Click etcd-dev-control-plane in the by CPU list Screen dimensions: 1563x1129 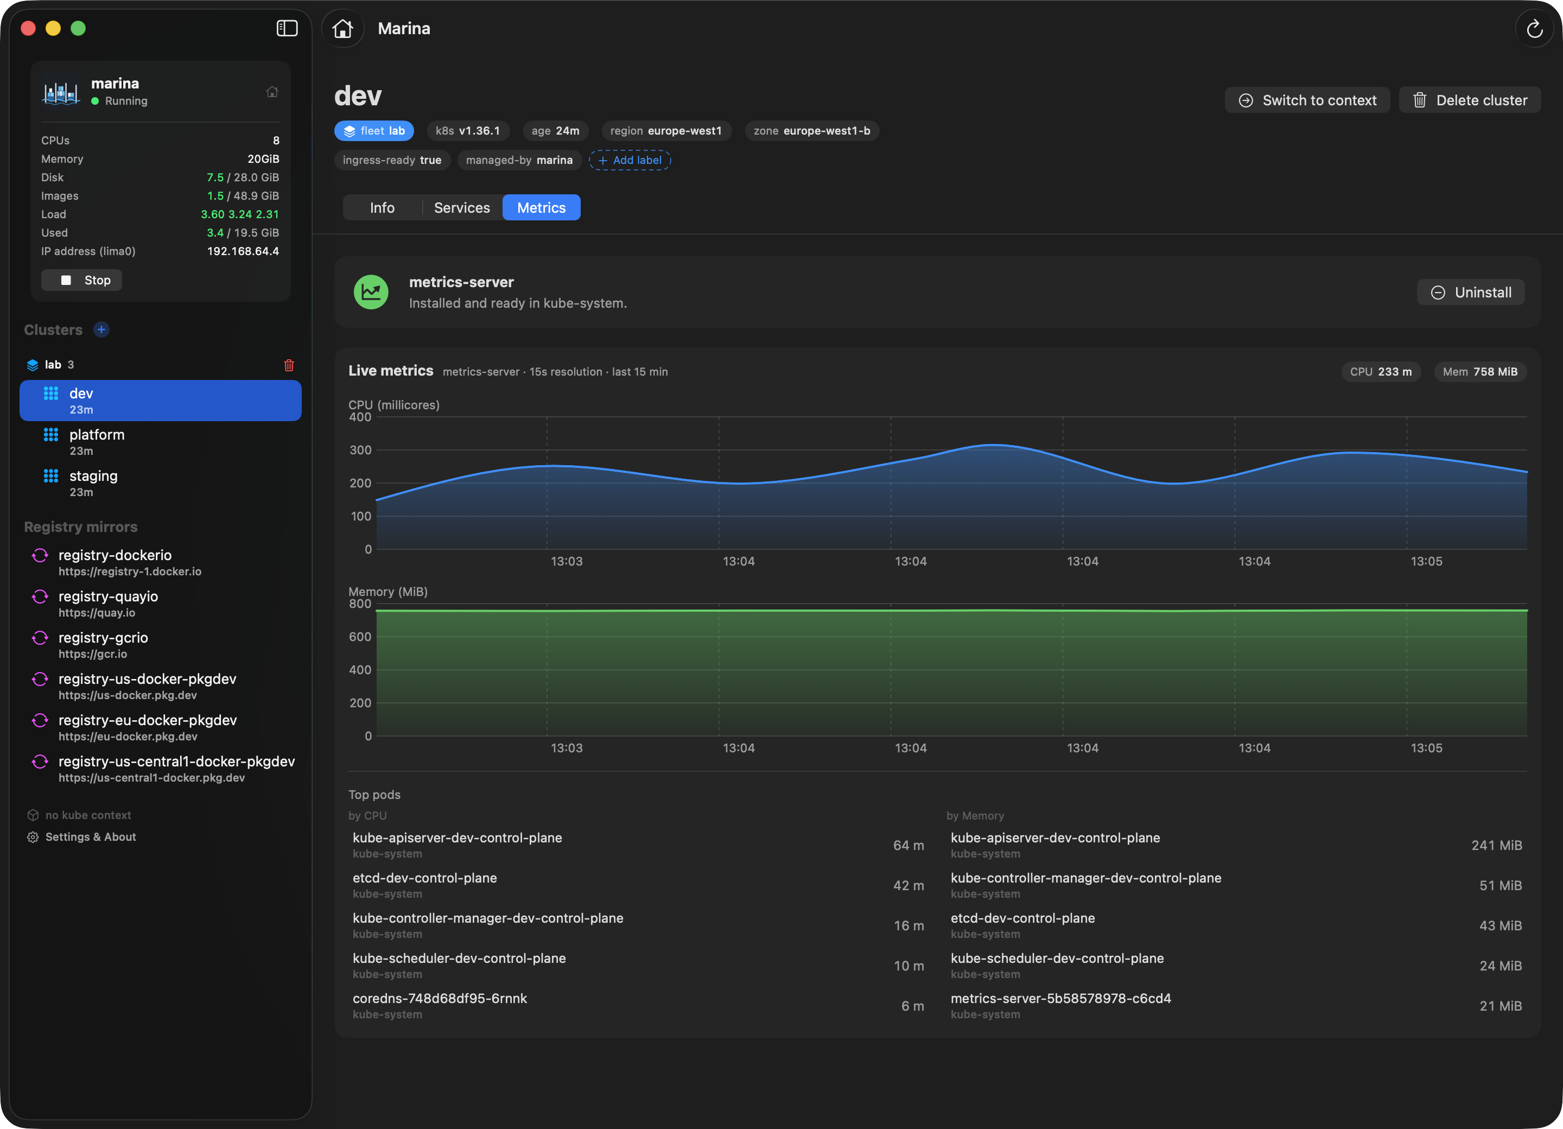(x=638, y=885)
